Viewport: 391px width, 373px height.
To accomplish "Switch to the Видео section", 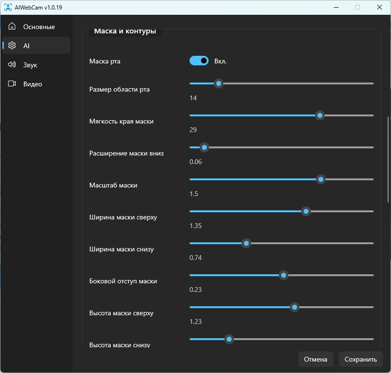I will coord(36,84).
